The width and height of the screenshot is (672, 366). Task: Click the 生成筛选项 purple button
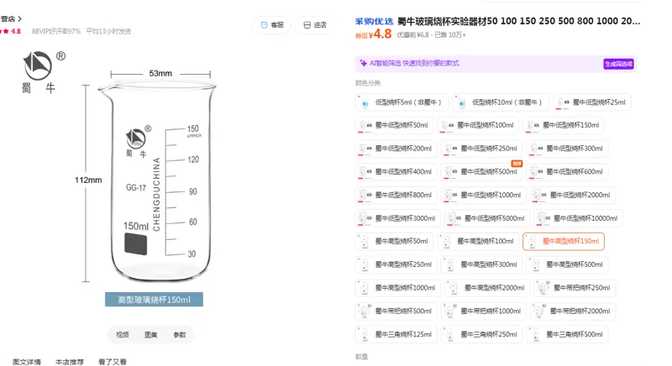pyautogui.click(x=618, y=64)
